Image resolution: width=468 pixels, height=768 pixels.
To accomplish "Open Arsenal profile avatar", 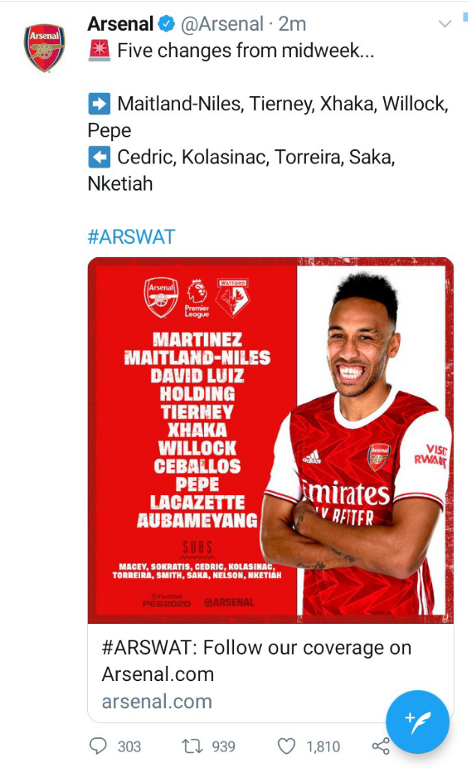I will pyautogui.click(x=45, y=48).
